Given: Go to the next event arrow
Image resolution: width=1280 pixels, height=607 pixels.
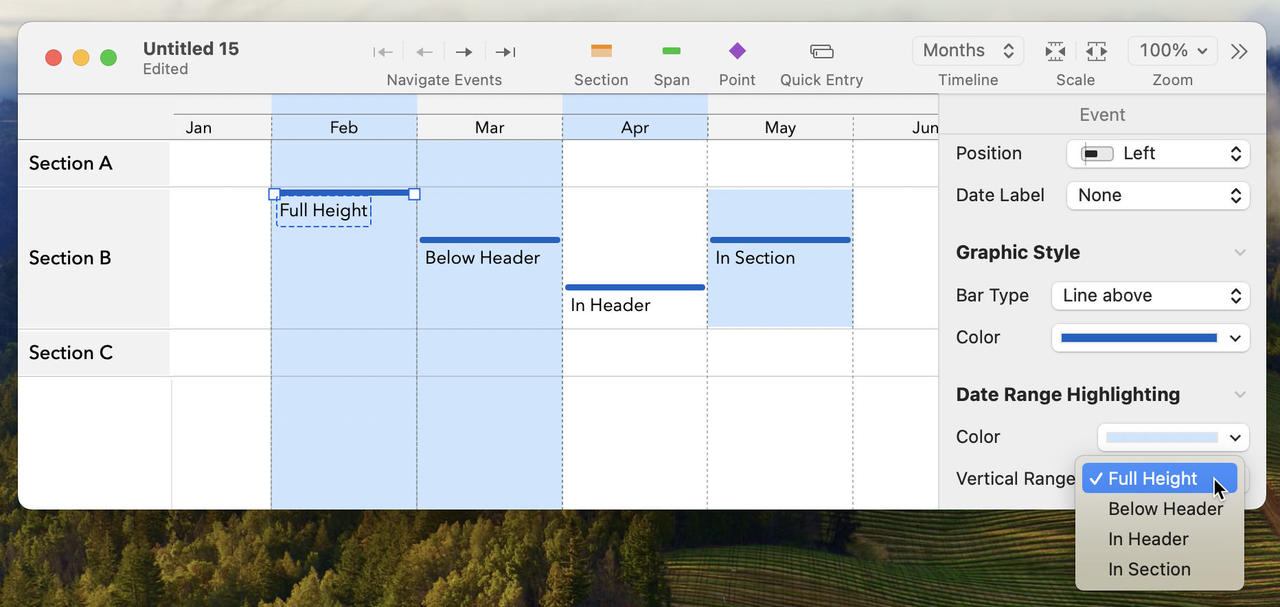Looking at the screenshot, I should pyautogui.click(x=464, y=52).
